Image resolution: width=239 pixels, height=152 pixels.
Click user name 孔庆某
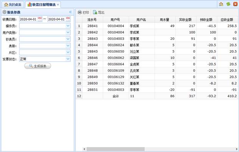[x=134, y=71]
